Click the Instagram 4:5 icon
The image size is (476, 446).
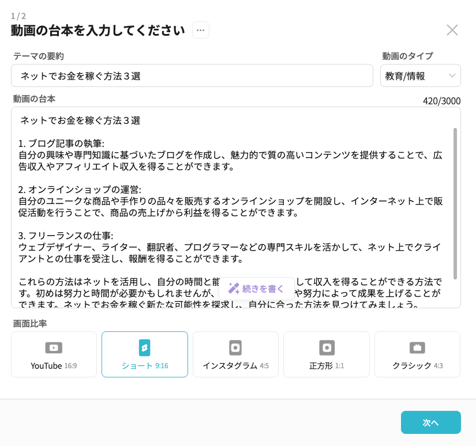coord(235,347)
